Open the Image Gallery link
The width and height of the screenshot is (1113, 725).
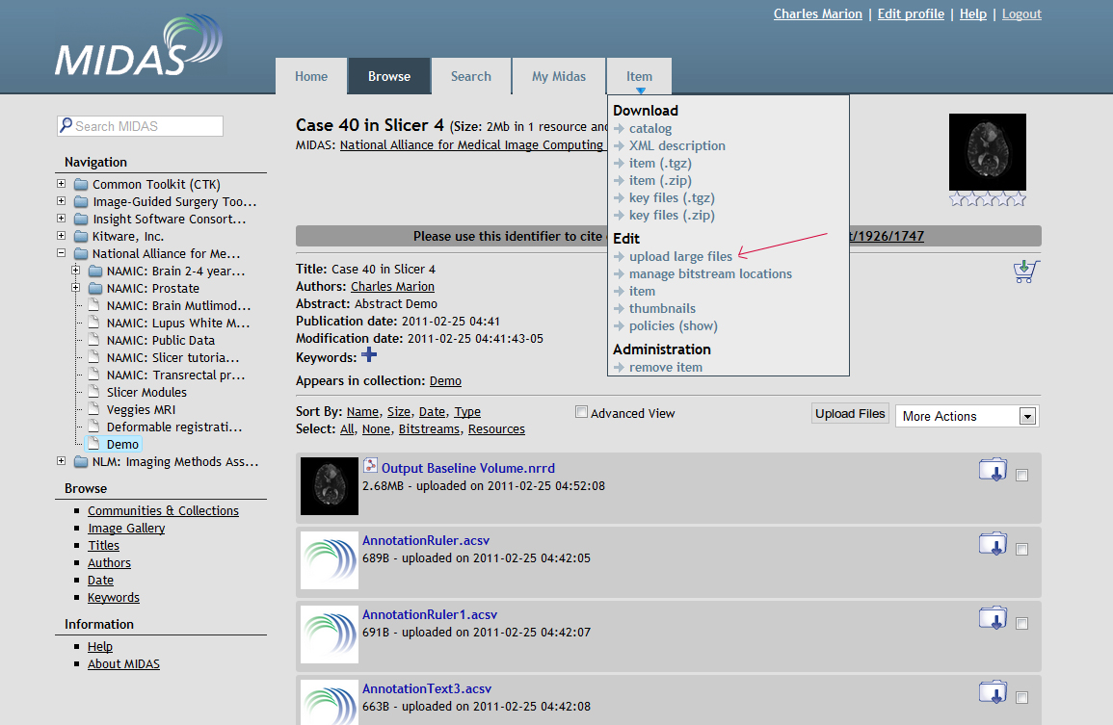[x=126, y=528]
